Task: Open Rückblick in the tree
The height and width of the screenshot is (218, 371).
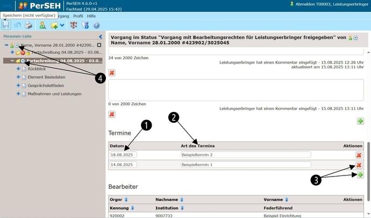Action: 37,69
